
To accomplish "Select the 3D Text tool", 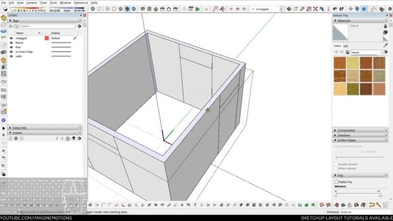I will [x=222, y=9].
